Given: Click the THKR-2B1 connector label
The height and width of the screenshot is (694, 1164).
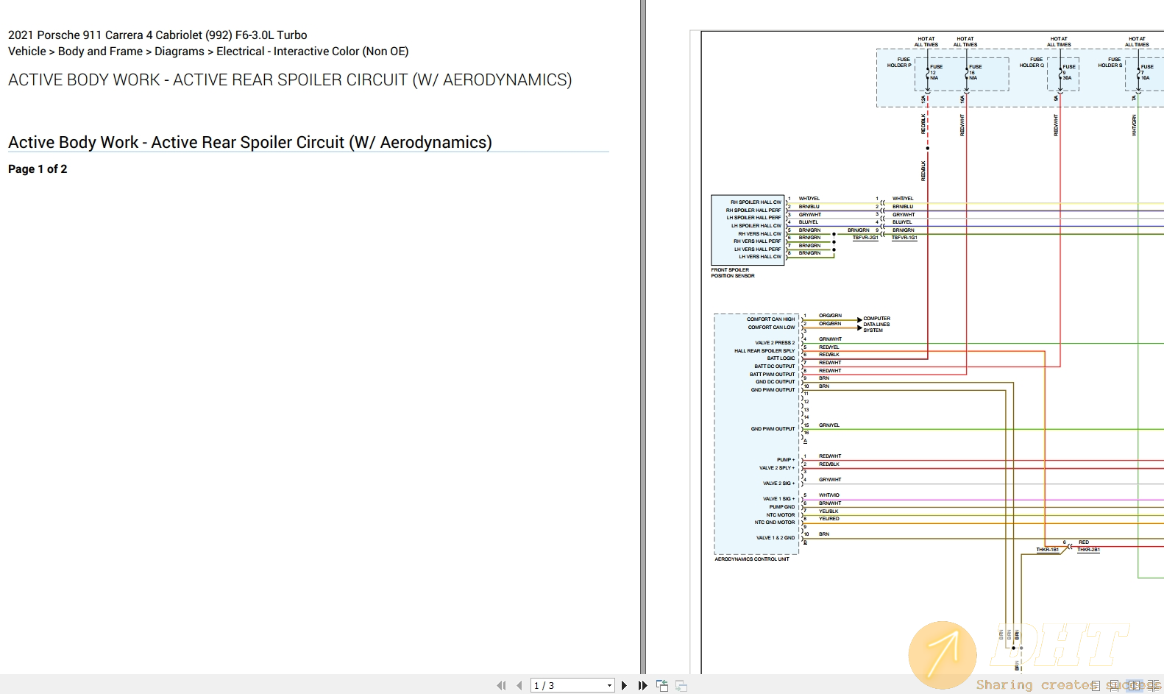Looking at the screenshot, I should click(1089, 550).
